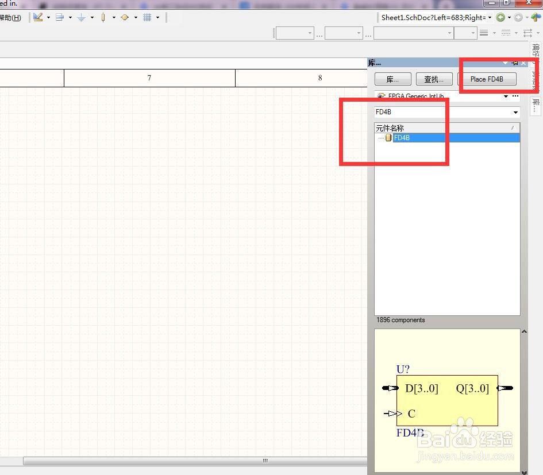Select the power ground port icon

(82, 17)
